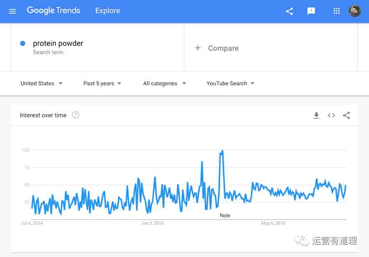
Task: Edit the protein powder search term
Action: pyautogui.click(x=58, y=43)
